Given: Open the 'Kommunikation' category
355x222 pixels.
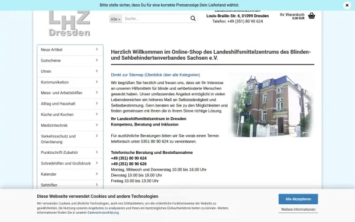Looking at the screenshot, I should coord(70,82).
